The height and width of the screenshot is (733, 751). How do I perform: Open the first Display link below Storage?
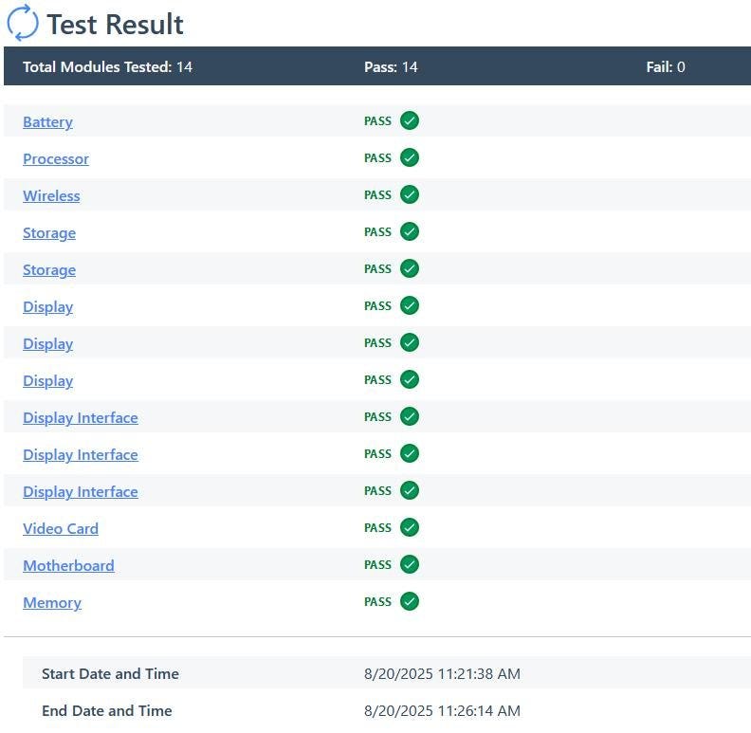coord(48,307)
